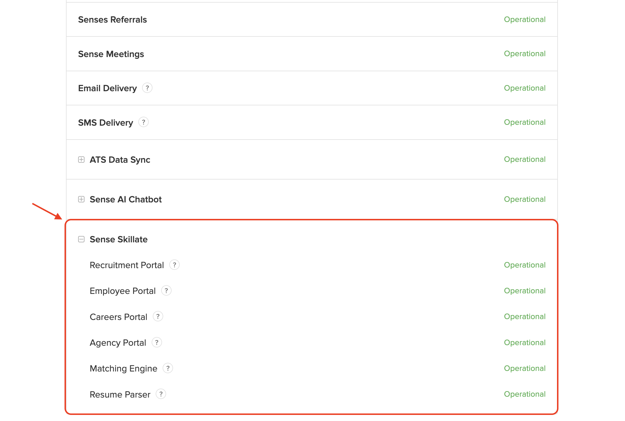
Task: Click the Email Delivery label
Action: click(x=107, y=88)
